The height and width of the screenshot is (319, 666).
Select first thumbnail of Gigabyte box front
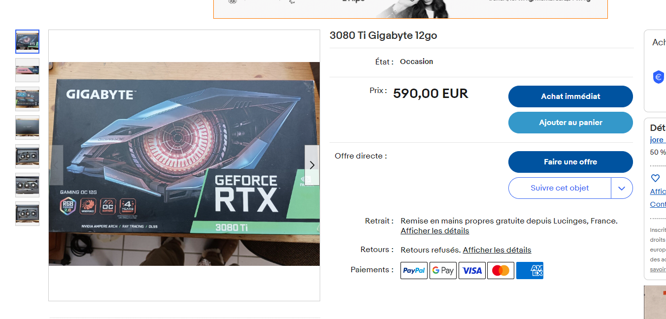[x=28, y=41]
